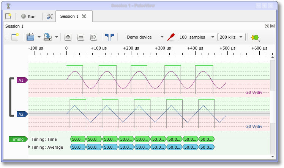
Task: Click the trace group bracket handle
Action: [x=11, y=97]
